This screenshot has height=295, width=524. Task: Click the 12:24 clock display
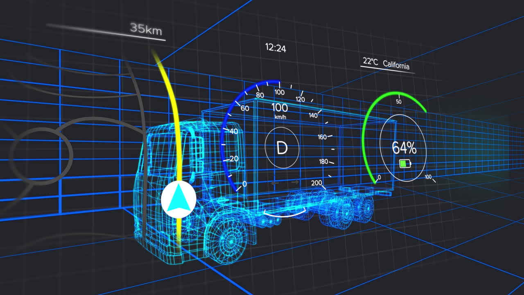(x=276, y=48)
